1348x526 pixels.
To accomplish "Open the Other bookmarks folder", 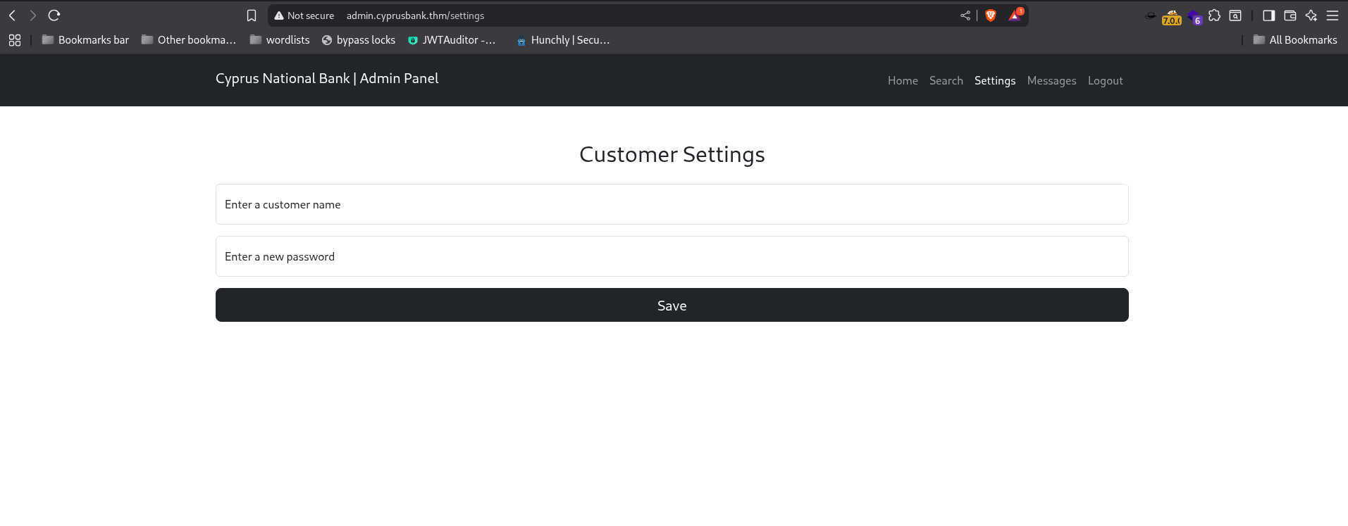I will (188, 40).
